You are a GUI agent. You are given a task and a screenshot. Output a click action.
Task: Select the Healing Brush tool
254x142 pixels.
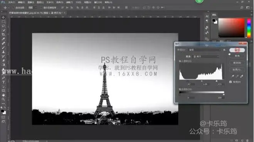tap(3, 43)
